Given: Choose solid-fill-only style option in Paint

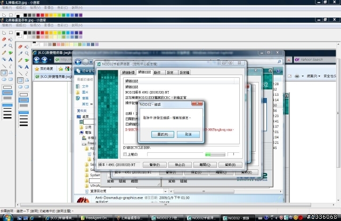Looking at the screenshot, I should [7, 98].
